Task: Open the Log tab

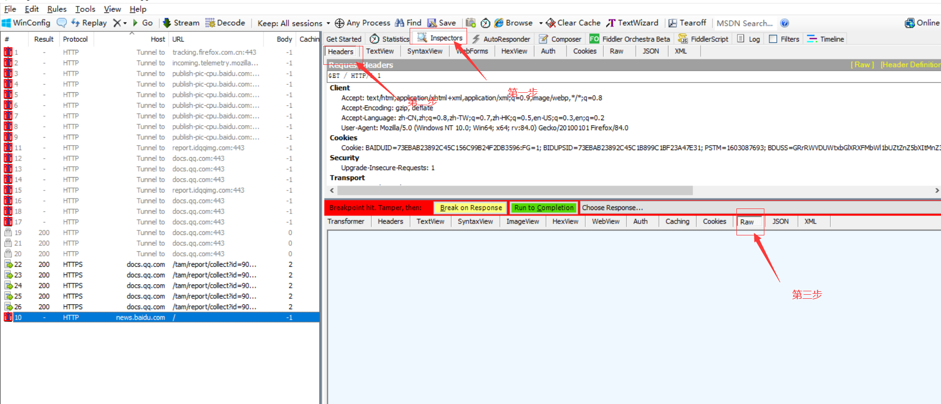Action: 749,39
